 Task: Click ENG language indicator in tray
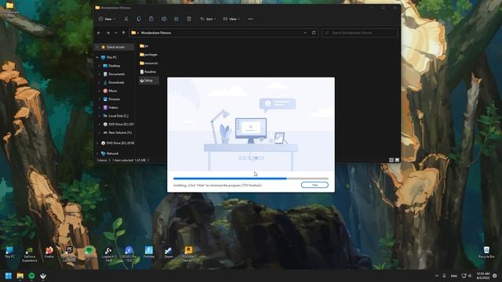pos(454,276)
